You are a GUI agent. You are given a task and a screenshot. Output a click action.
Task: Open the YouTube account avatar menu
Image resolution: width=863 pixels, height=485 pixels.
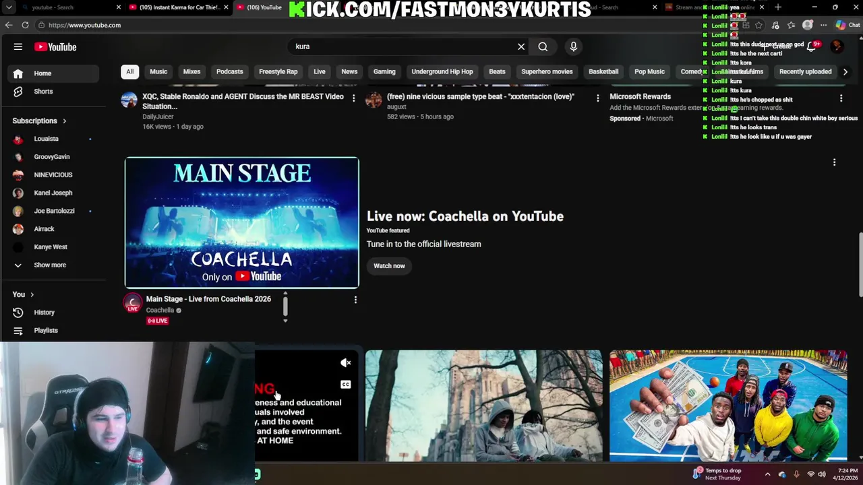(837, 46)
